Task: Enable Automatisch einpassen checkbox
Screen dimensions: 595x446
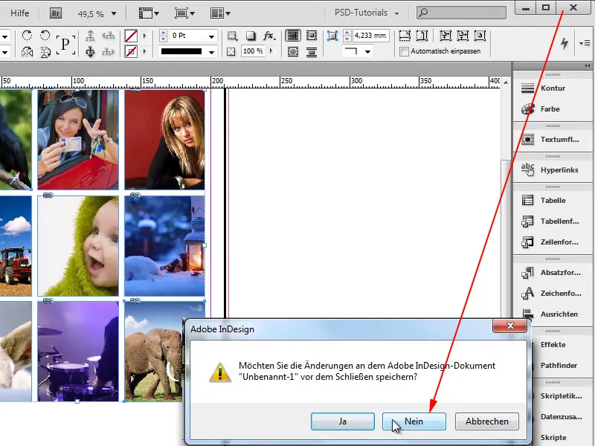Action: (404, 51)
